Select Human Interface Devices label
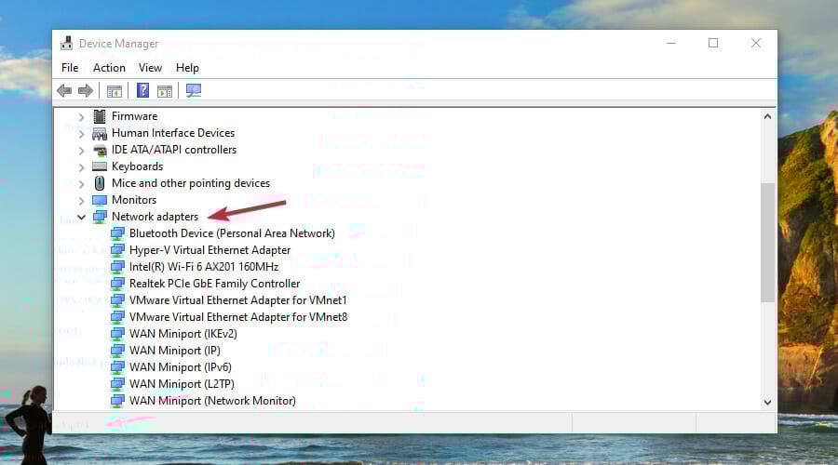This screenshot has width=838, height=465. 172,133
